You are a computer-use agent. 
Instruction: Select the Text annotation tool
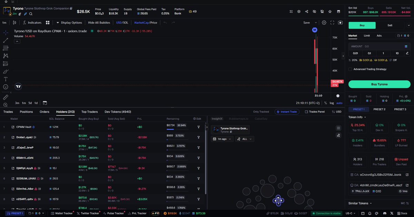6,79
